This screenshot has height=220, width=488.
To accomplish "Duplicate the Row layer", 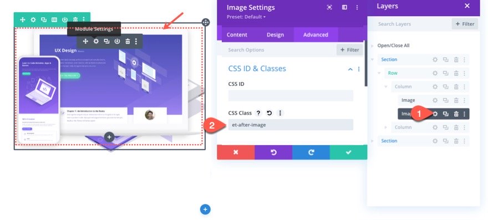I will pos(446,73).
